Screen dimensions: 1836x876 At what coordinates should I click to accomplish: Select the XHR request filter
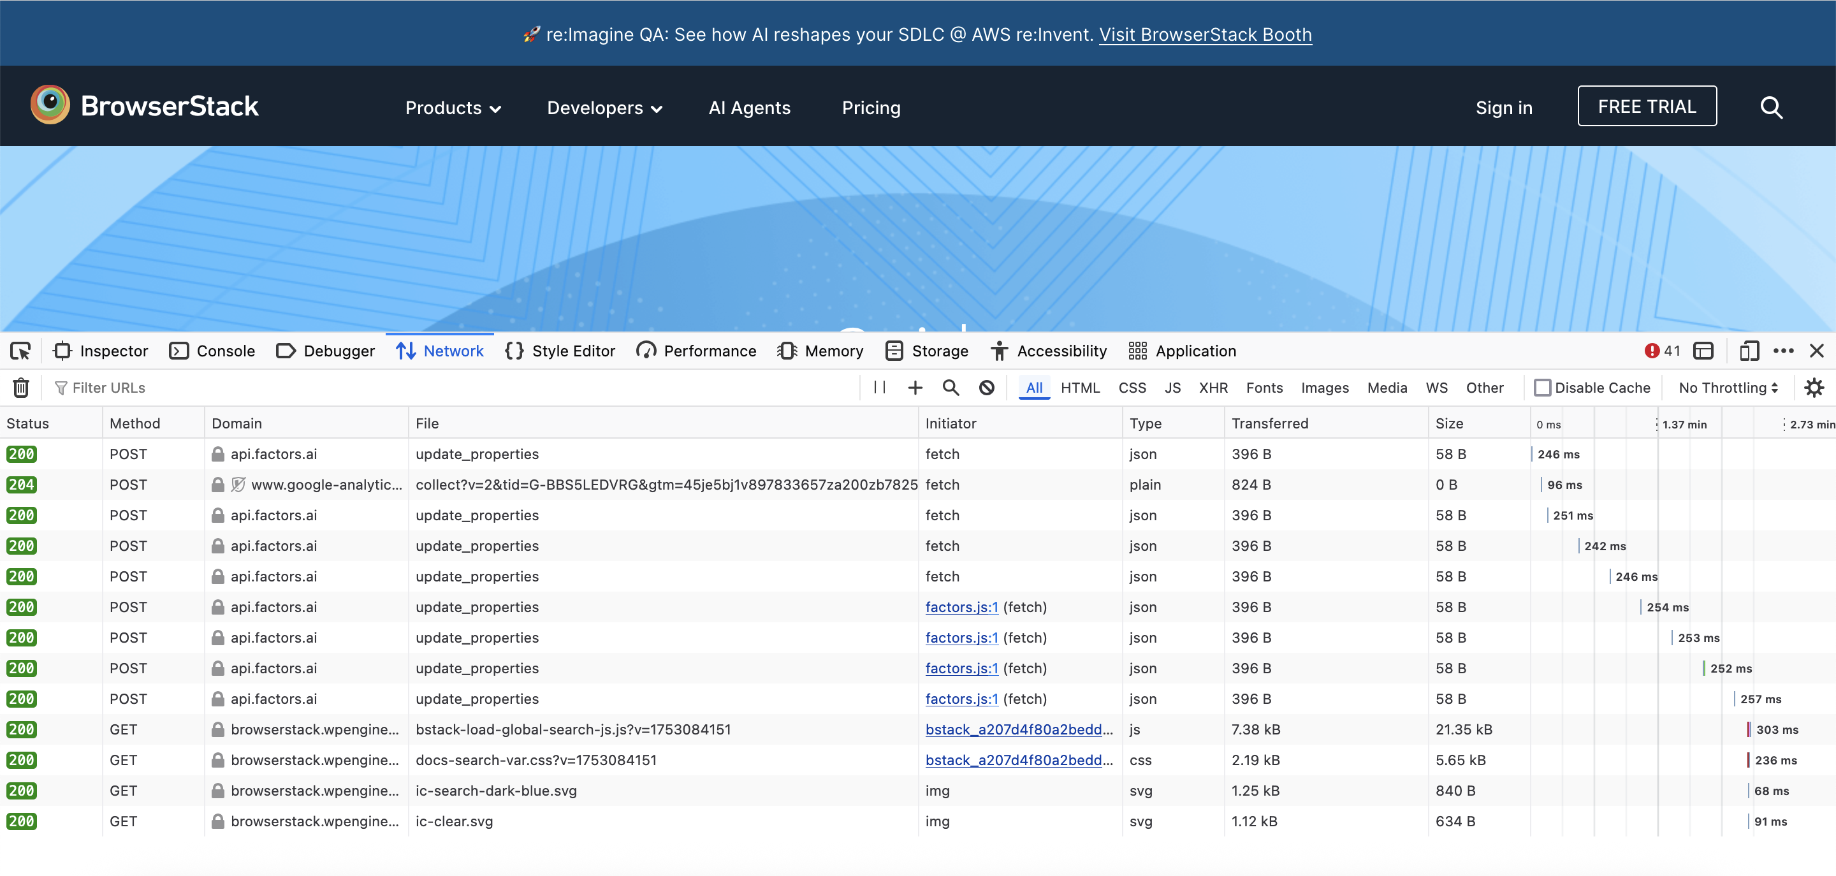tap(1213, 387)
